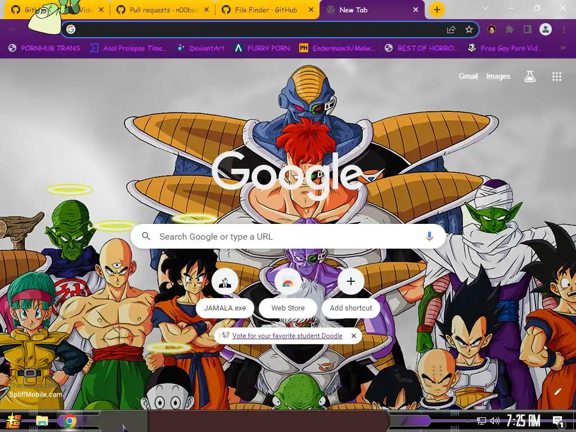Close the New Tab tab
The image size is (576, 432).
click(x=416, y=10)
